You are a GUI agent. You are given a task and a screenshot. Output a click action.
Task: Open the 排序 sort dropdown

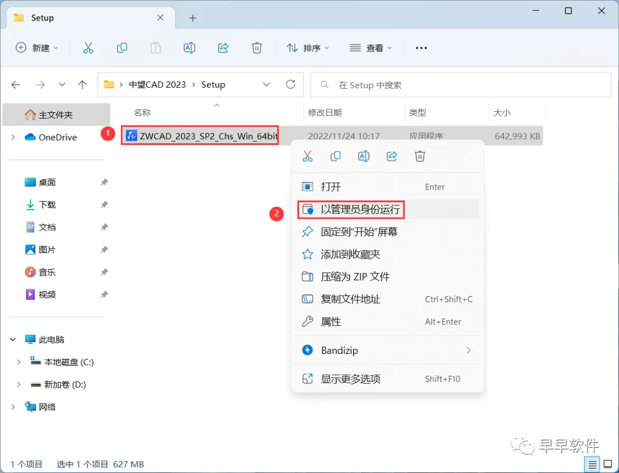308,48
